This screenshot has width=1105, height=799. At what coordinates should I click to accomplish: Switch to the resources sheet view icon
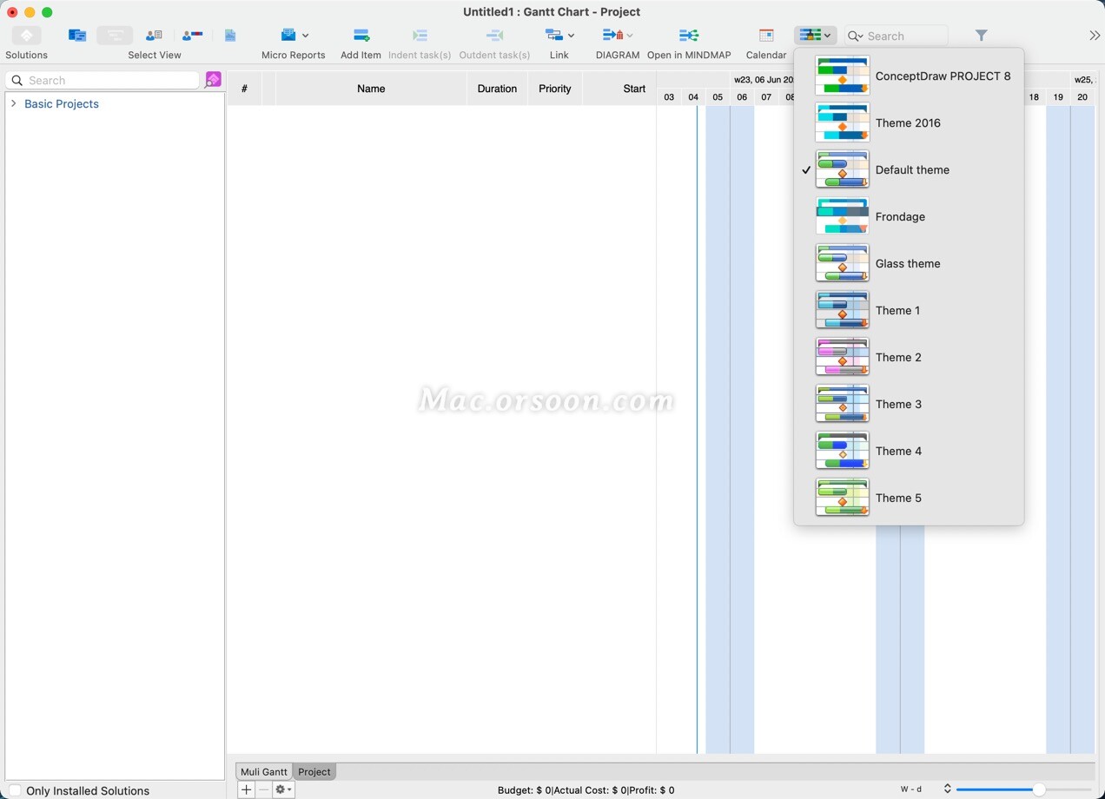(x=154, y=36)
